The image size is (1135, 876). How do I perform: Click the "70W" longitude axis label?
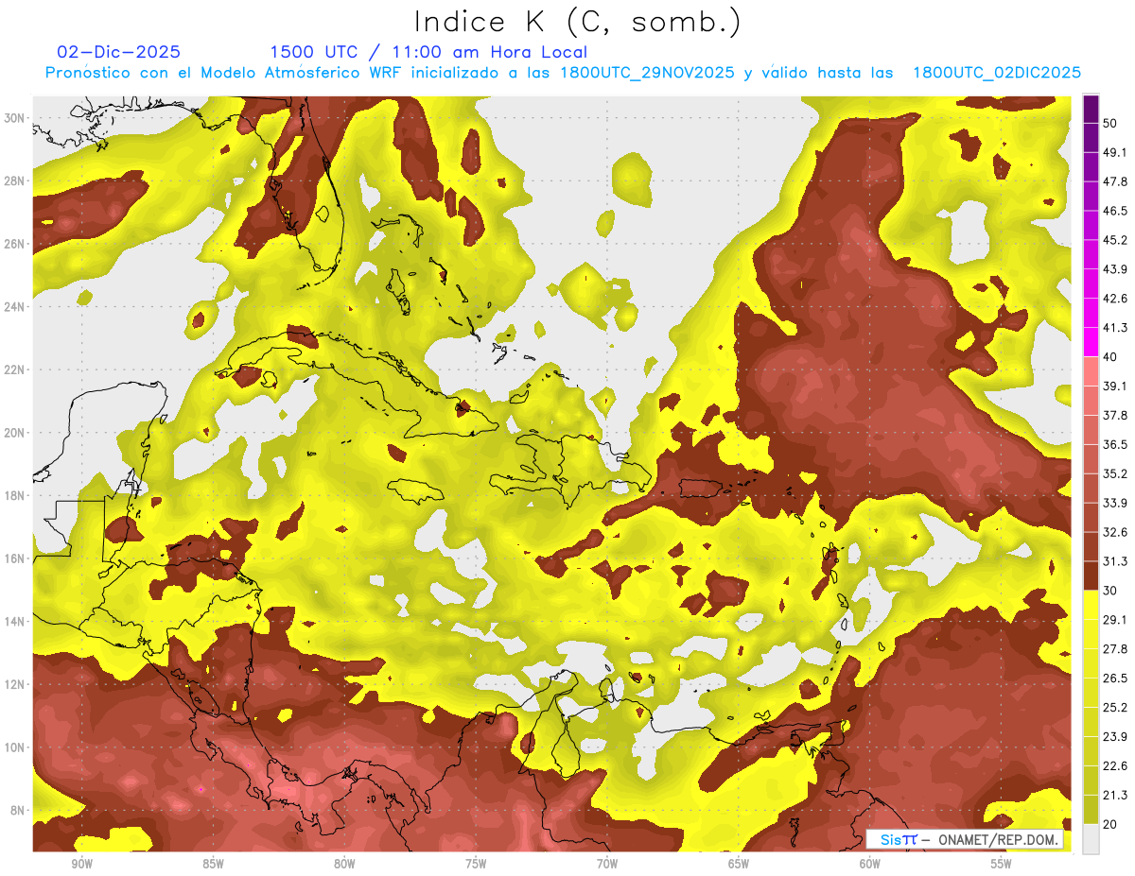point(607,864)
